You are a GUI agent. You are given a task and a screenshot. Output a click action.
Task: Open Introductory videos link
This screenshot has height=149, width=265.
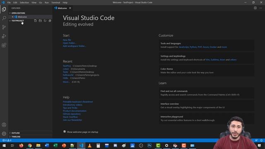pos(72,105)
